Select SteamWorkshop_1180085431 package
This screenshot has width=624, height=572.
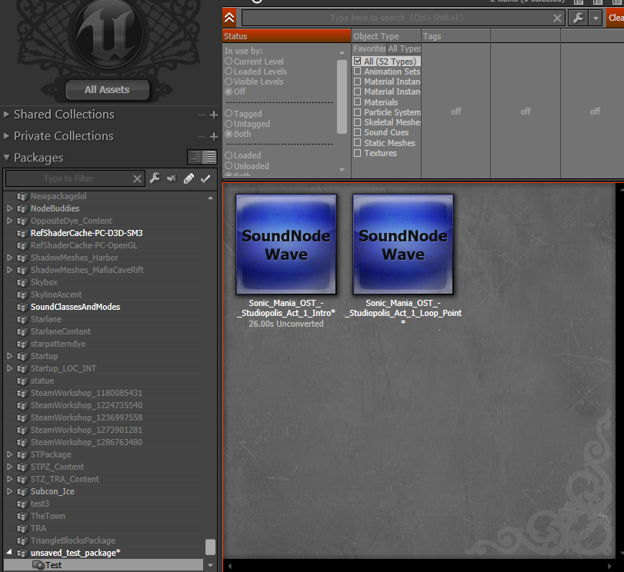tap(86, 393)
